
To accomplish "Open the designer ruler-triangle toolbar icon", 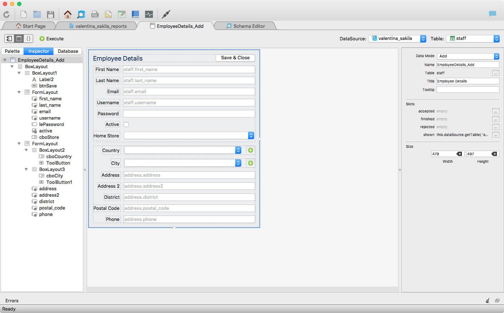I will pyautogui.click(x=108, y=14).
